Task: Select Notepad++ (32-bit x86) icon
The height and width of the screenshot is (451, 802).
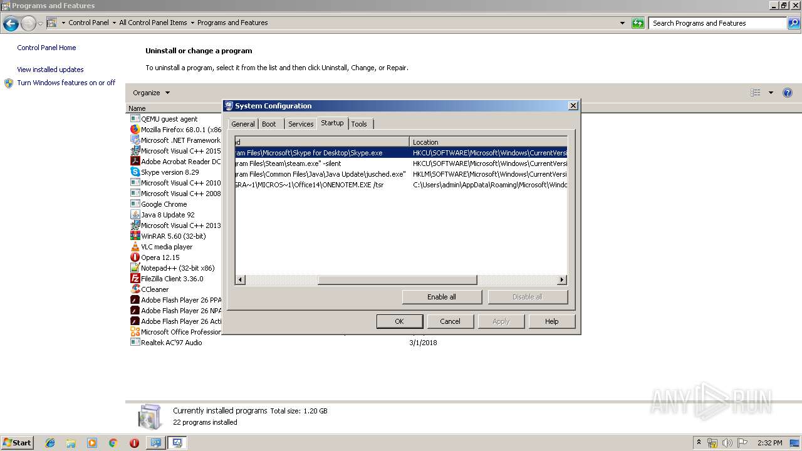Action: click(x=135, y=267)
